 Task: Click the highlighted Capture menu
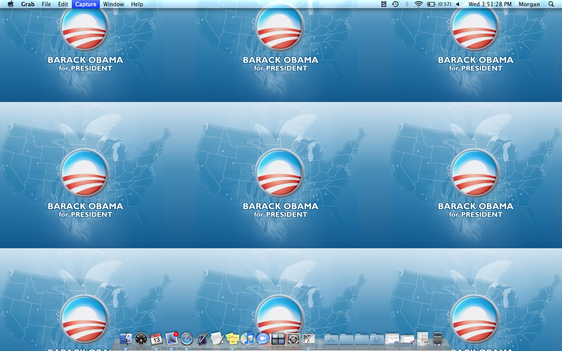86,4
